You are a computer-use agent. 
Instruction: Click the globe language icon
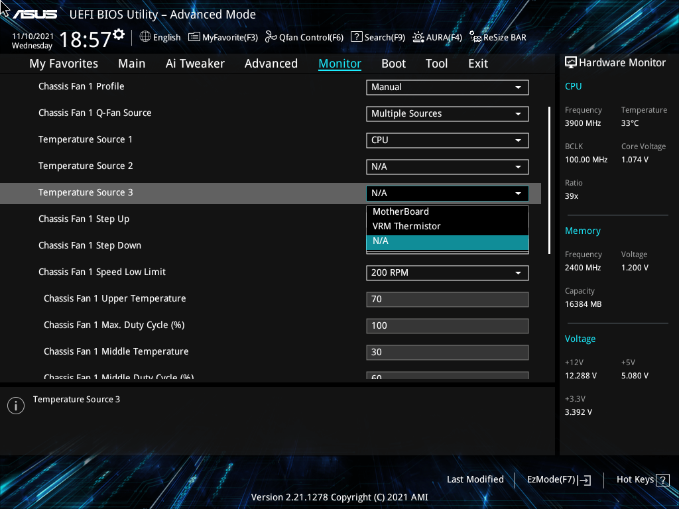pos(145,37)
